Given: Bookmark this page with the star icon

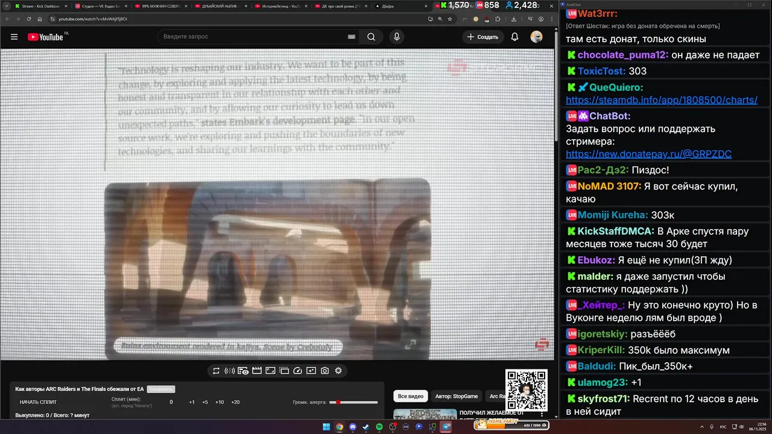Looking at the screenshot, I should (x=450, y=19).
